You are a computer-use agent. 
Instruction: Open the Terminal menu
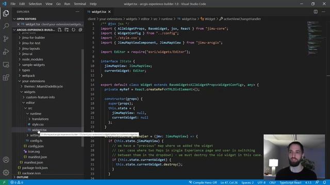coord(80,4)
